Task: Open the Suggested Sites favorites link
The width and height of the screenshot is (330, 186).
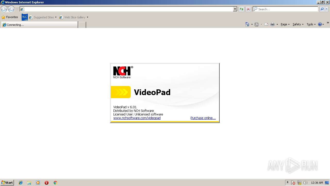Action: (43, 17)
